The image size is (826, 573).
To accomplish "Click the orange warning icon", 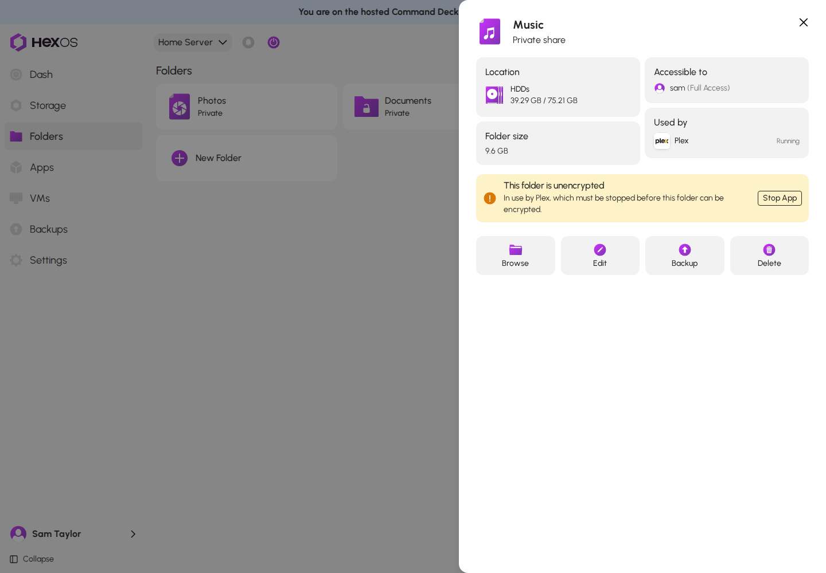I will tap(490, 198).
